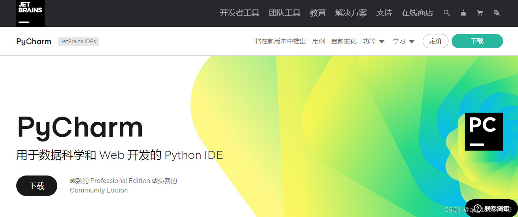Screen dimensions: 518x217
Task: Open the 开发者工具 menu
Action: (x=239, y=13)
